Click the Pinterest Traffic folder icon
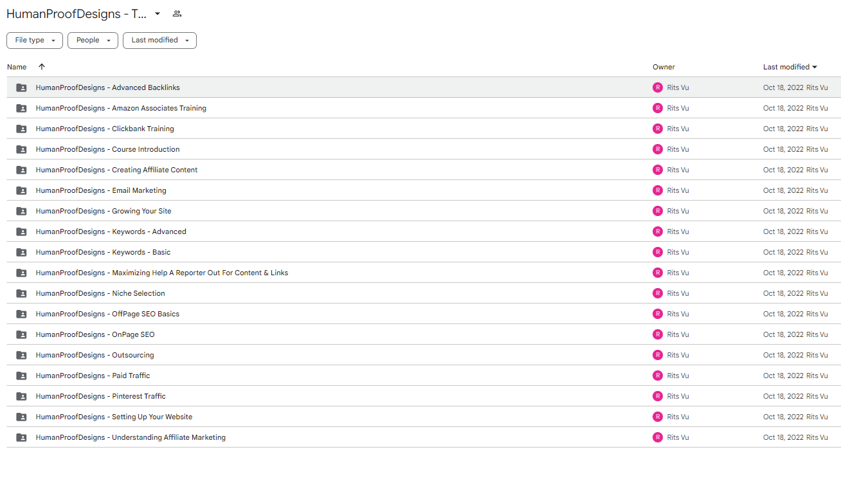Viewport: 841px width, 481px height. (21, 396)
